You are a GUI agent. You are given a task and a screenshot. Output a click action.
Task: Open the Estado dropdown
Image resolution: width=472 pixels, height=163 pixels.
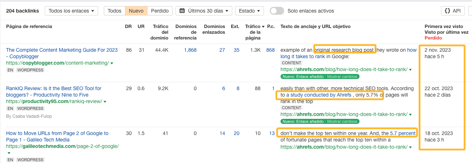(249, 11)
